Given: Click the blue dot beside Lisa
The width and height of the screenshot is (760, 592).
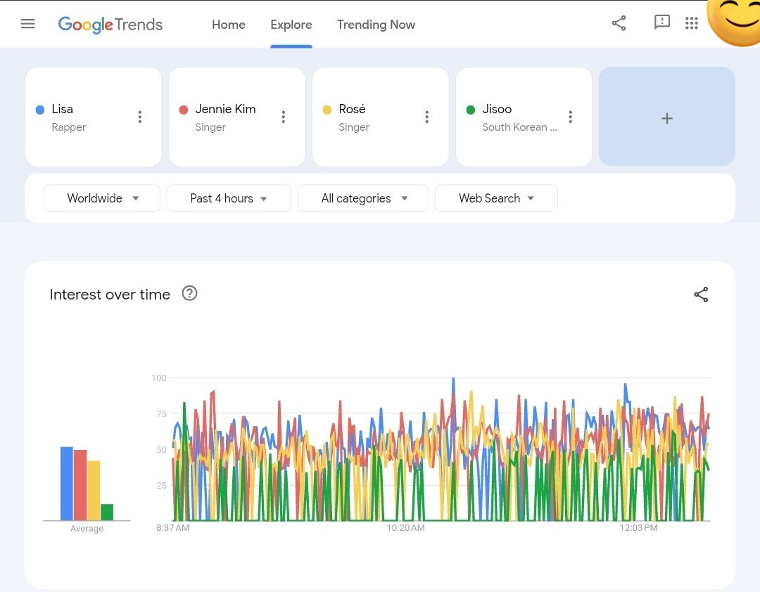Looking at the screenshot, I should 40,110.
